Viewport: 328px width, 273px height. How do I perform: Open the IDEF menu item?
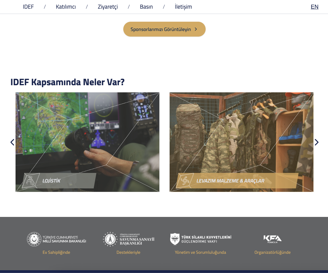(x=28, y=7)
